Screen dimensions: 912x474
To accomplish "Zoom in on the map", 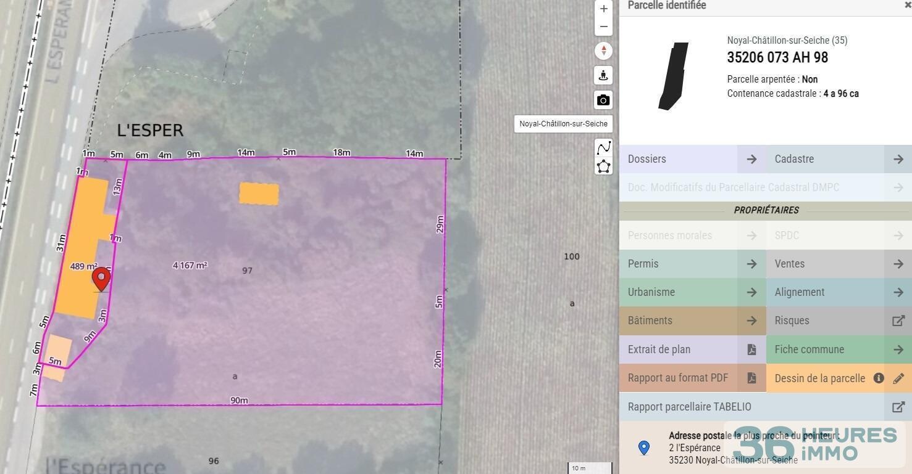I will [x=603, y=9].
